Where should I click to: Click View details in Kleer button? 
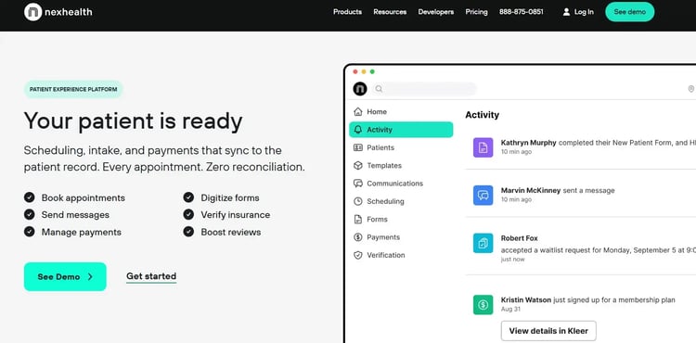tap(548, 331)
